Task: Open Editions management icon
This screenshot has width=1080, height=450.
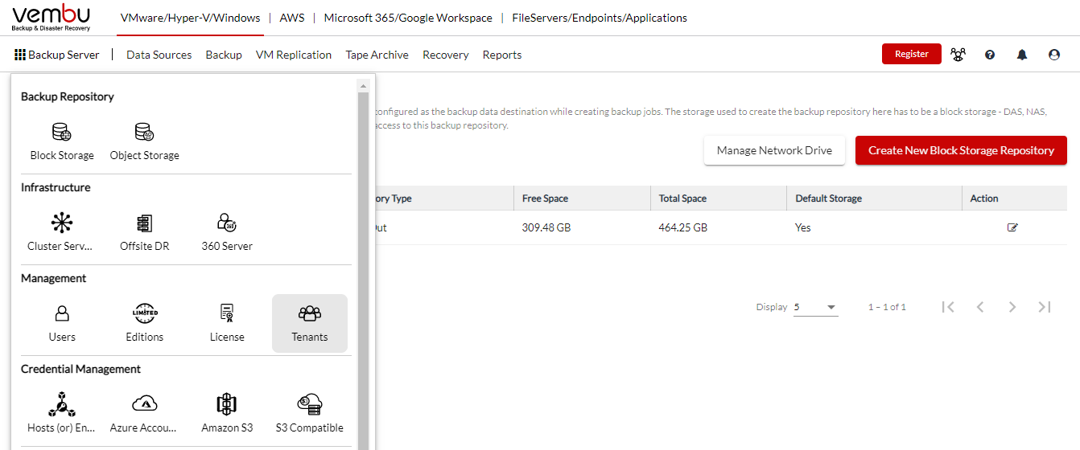Action: point(145,313)
